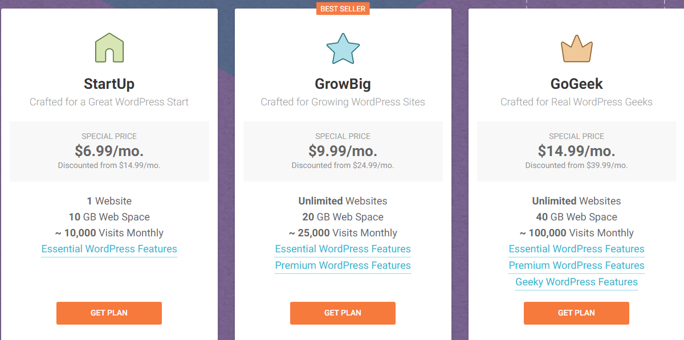
Task: Click the $9.99/mo price under GrowBig
Action: tap(343, 151)
